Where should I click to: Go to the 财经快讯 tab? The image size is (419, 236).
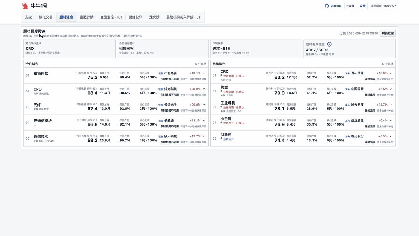pyautogui.click(x=135, y=17)
